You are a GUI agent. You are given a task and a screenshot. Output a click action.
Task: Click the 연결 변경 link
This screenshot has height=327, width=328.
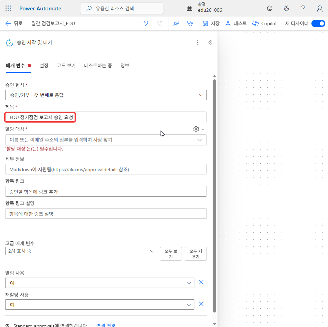pos(106,325)
